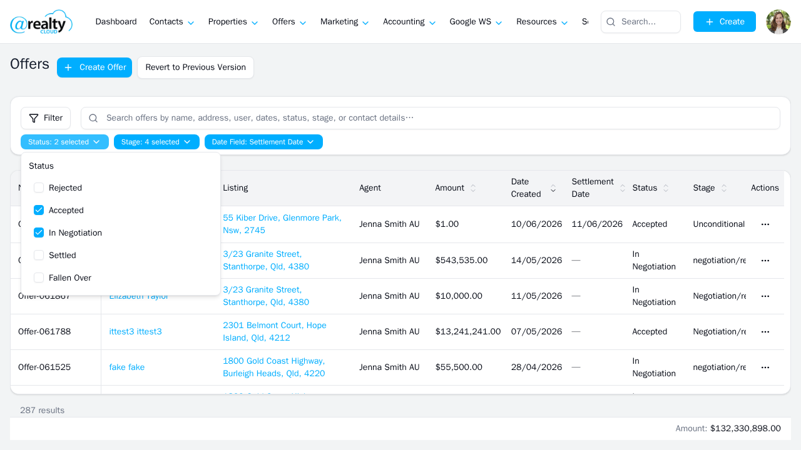Open 2301 Belmont Court, Hope Island listing

(275, 332)
